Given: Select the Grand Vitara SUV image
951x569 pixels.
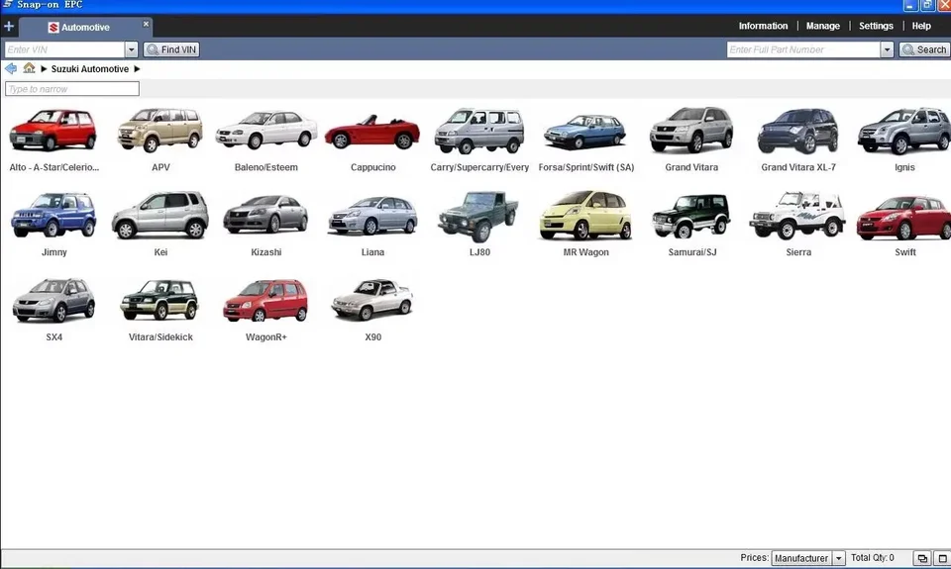Looking at the screenshot, I should coord(691,130).
